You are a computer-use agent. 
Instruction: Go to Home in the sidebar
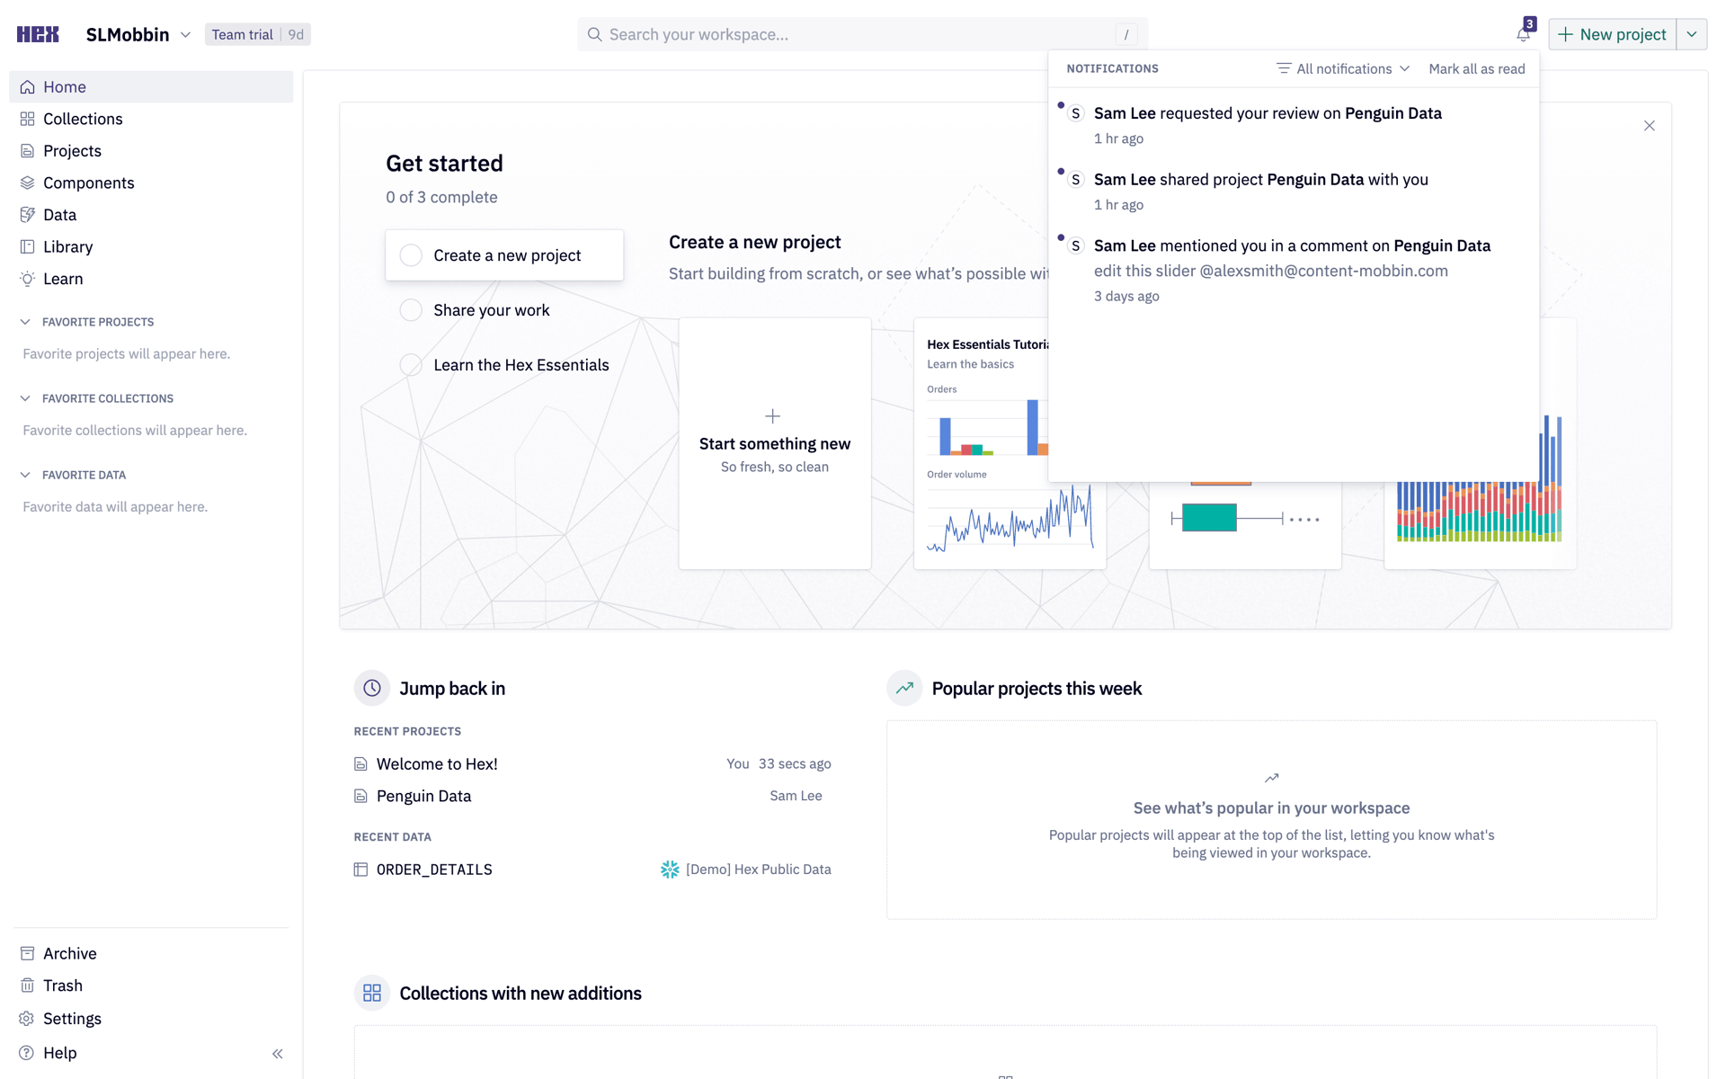tap(151, 87)
